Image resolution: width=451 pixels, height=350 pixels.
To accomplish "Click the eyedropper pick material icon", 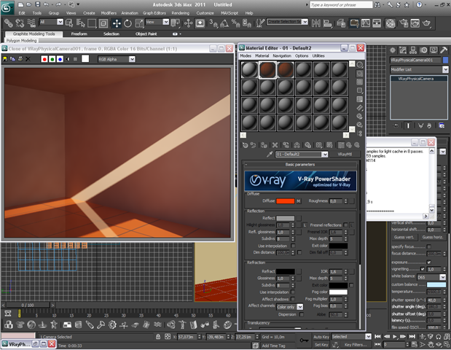I will point(270,155).
